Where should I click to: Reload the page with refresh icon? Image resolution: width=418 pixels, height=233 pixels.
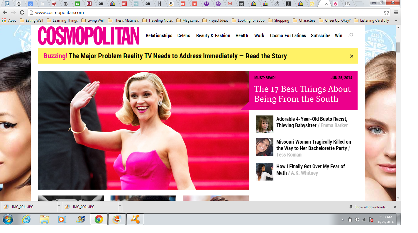pos(22,12)
